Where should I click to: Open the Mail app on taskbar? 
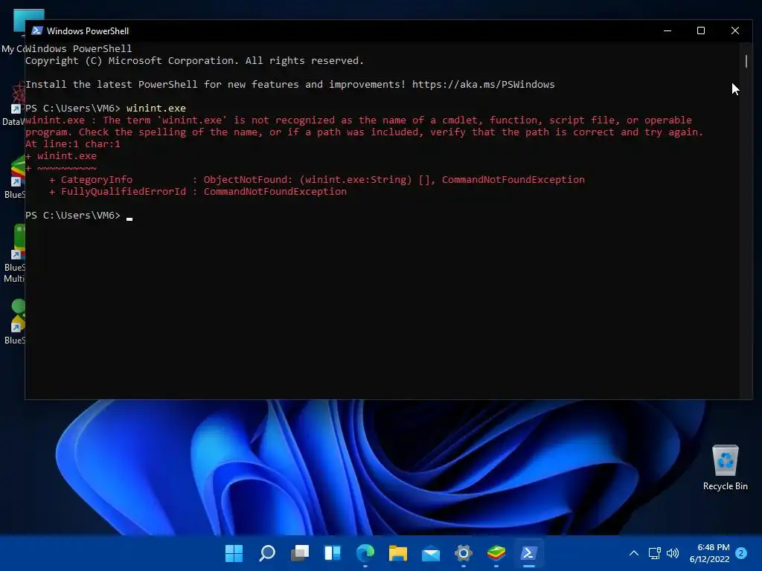pyautogui.click(x=431, y=553)
